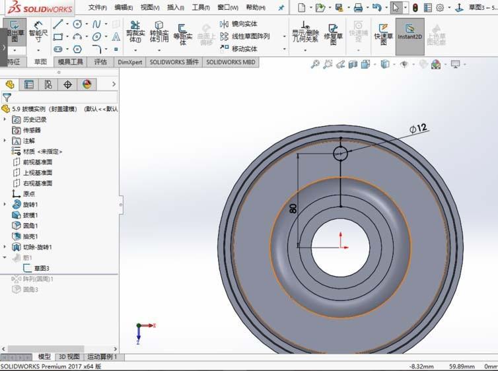This screenshot has height=371, width=498.
Task: Switch to the 评估 ribbon tab
Action: point(100,62)
